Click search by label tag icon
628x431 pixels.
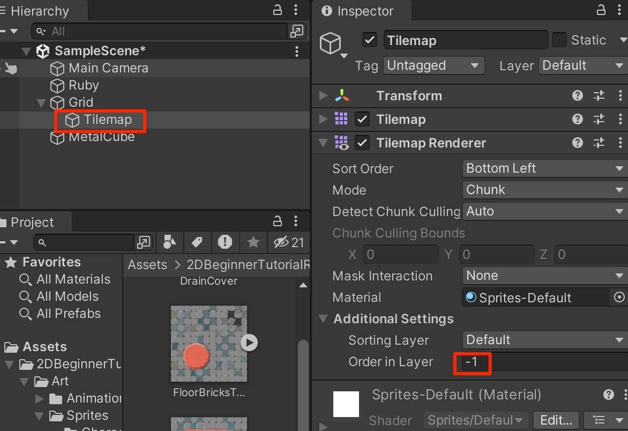click(x=197, y=242)
